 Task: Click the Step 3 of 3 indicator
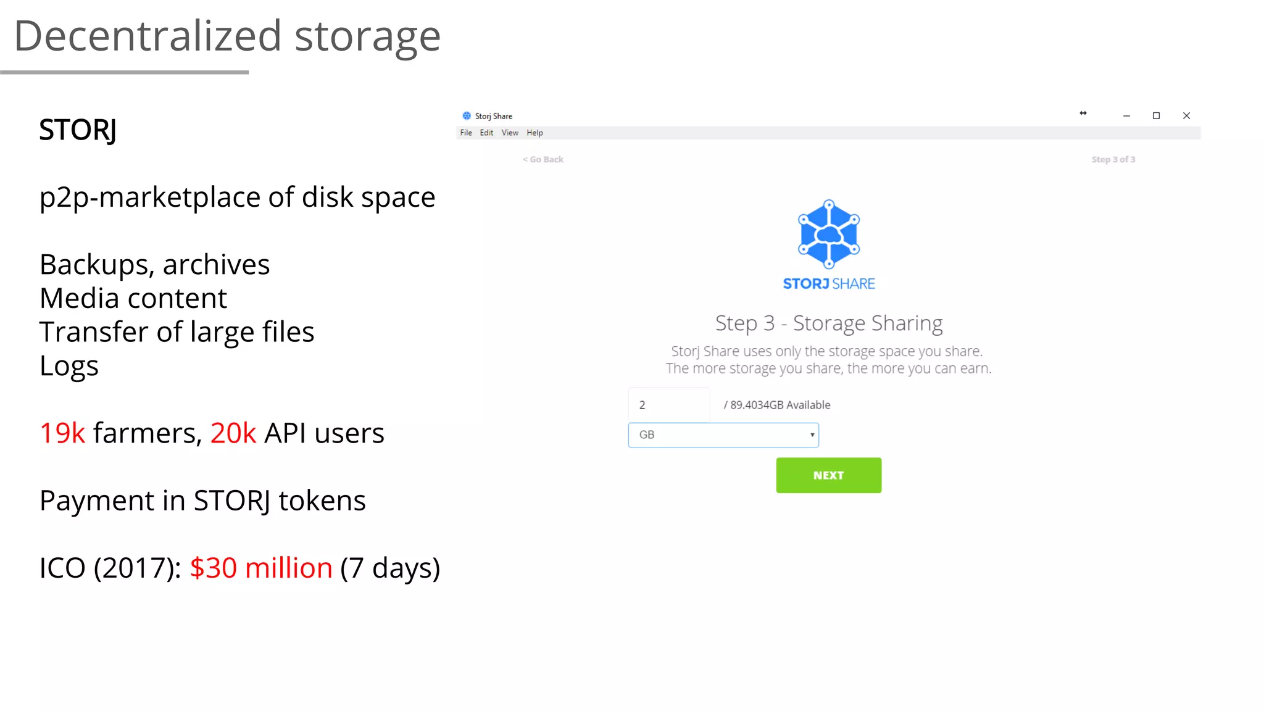point(1113,159)
